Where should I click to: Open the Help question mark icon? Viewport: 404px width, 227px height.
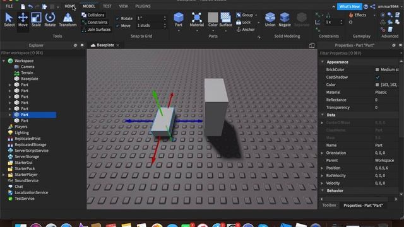365,7
